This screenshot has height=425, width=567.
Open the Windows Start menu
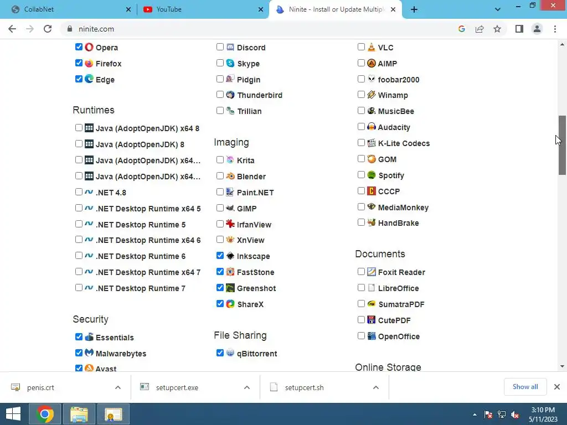coord(13,414)
